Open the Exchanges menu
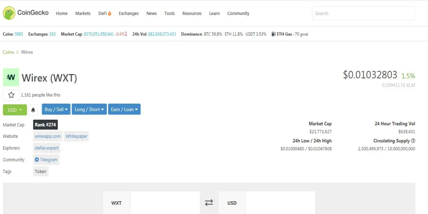Viewport: 428px width, 214px height. pyautogui.click(x=129, y=14)
